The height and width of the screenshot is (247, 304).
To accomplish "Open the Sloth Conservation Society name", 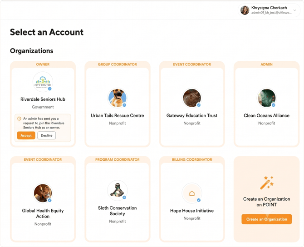I will pyautogui.click(x=118, y=211).
